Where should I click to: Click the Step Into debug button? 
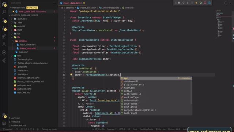[x=188, y=3]
